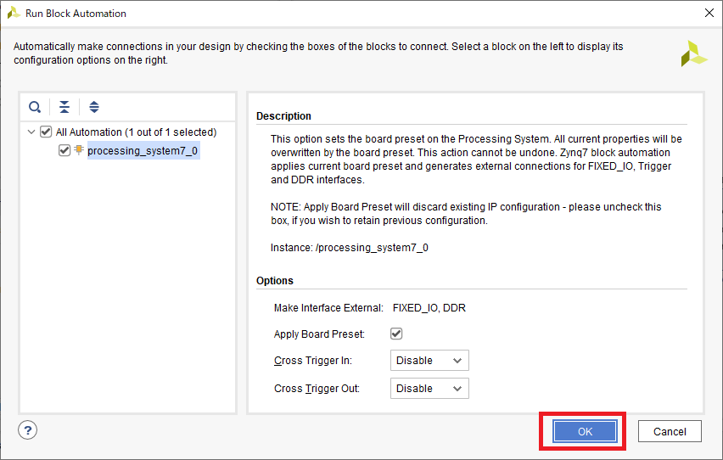The height and width of the screenshot is (460, 723).
Task: Uncheck the processing_system7_0 checkbox
Action: click(x=64, y=150)
